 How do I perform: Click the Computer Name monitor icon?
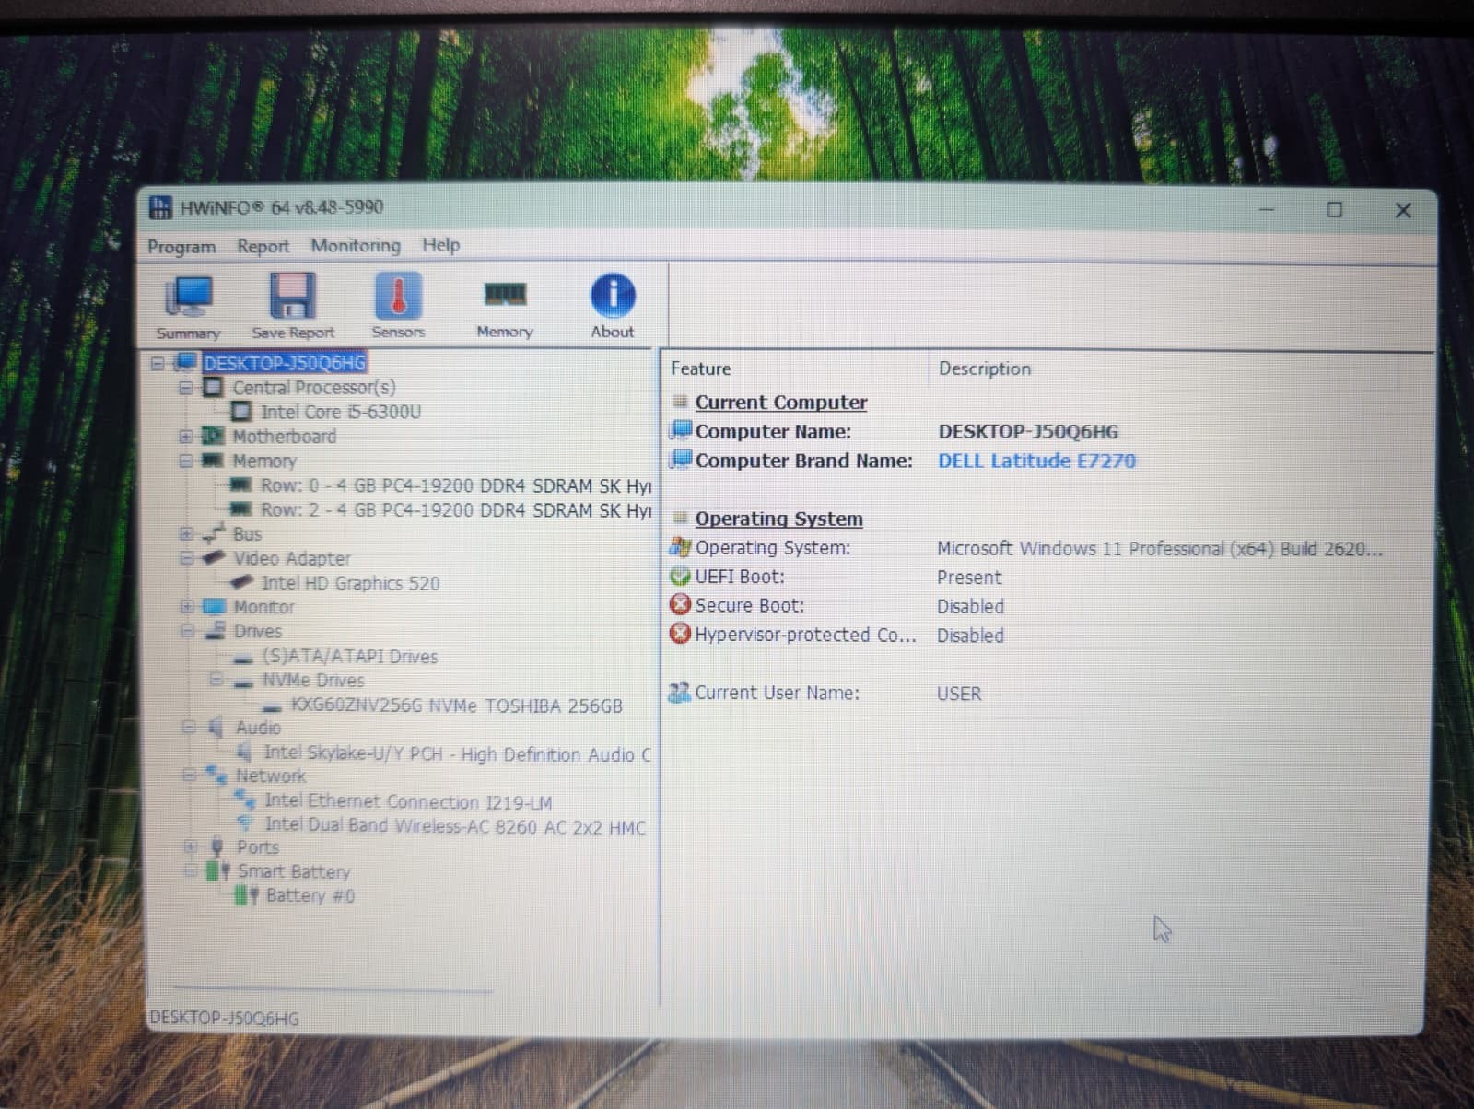681,430
